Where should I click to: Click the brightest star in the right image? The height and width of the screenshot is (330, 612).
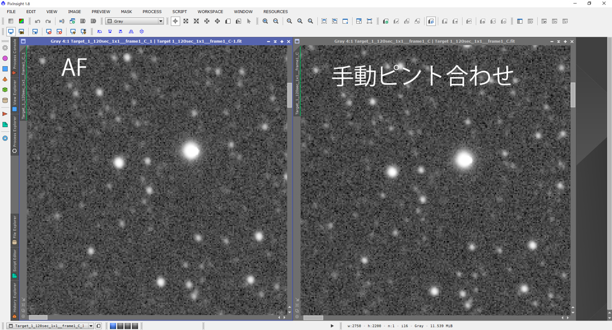click(x=464, y=159)
